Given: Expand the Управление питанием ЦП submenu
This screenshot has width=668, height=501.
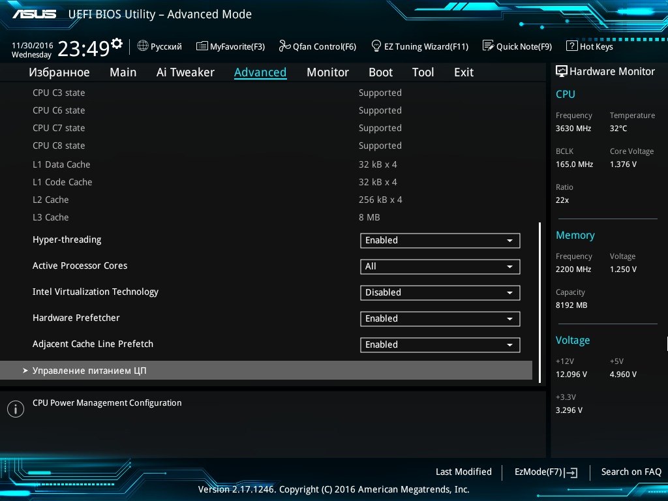Looking at the screenshot, I should click(x=266, y=371).
